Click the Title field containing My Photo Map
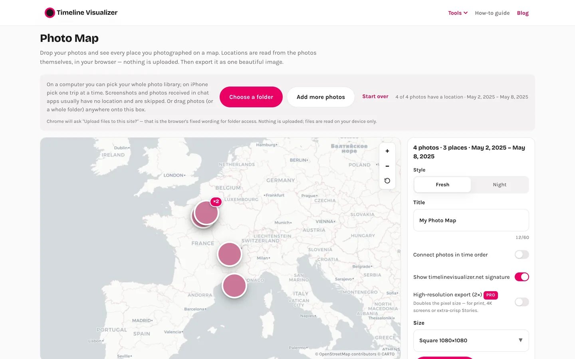Screen dimensions: 575x359 point(471,220)
